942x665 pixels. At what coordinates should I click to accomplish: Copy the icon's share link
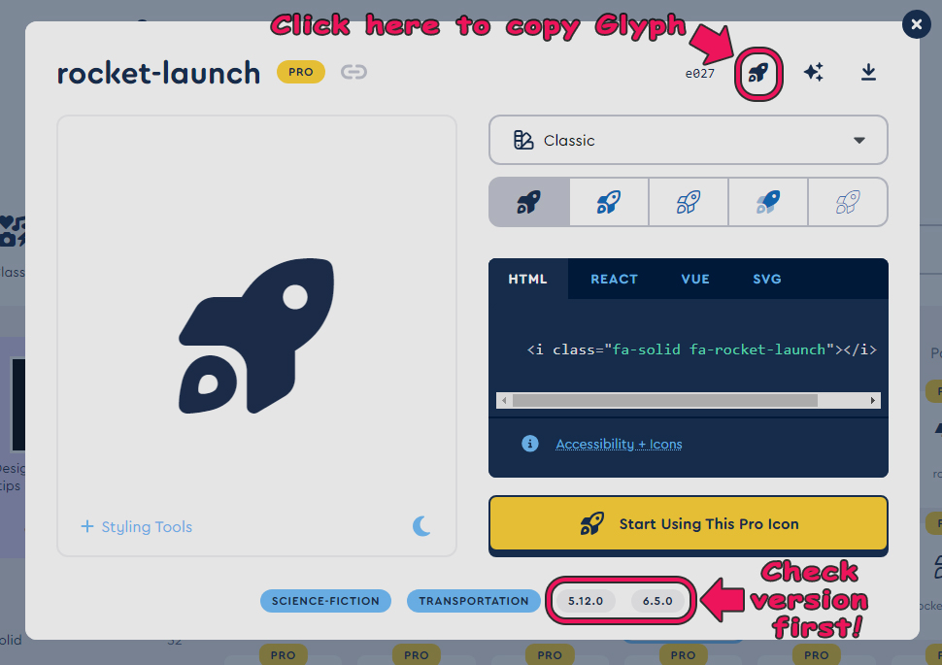coord(353,72)
